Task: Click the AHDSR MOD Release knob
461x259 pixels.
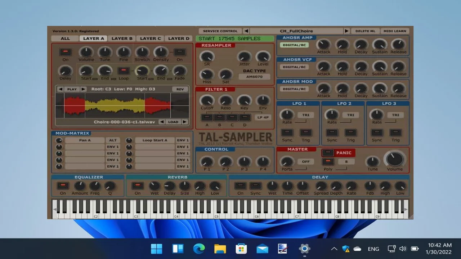Action: (x=398, y=88)
